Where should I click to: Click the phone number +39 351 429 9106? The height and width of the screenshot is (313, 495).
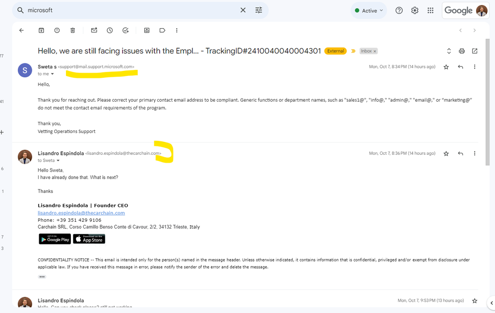click(78, 220)
